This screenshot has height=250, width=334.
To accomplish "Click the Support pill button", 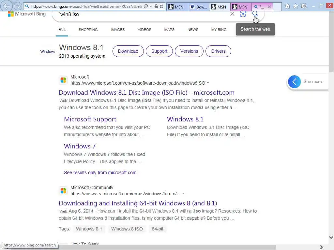I will [x=159, y=51].
